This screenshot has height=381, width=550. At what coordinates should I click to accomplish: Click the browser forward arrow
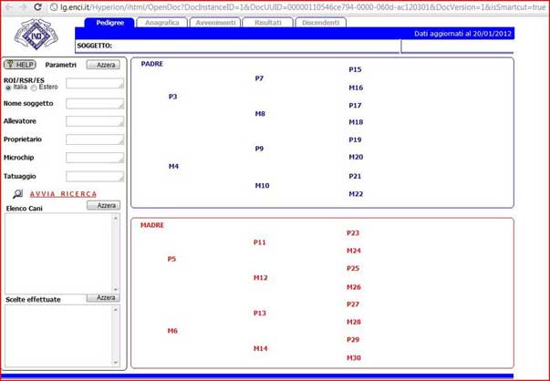click(x=24, y=6)
